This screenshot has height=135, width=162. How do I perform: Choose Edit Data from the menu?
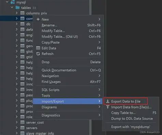coord(68,48)
